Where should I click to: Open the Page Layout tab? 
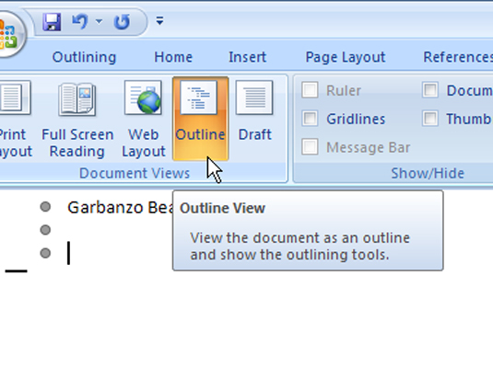(x=346, y=57)
